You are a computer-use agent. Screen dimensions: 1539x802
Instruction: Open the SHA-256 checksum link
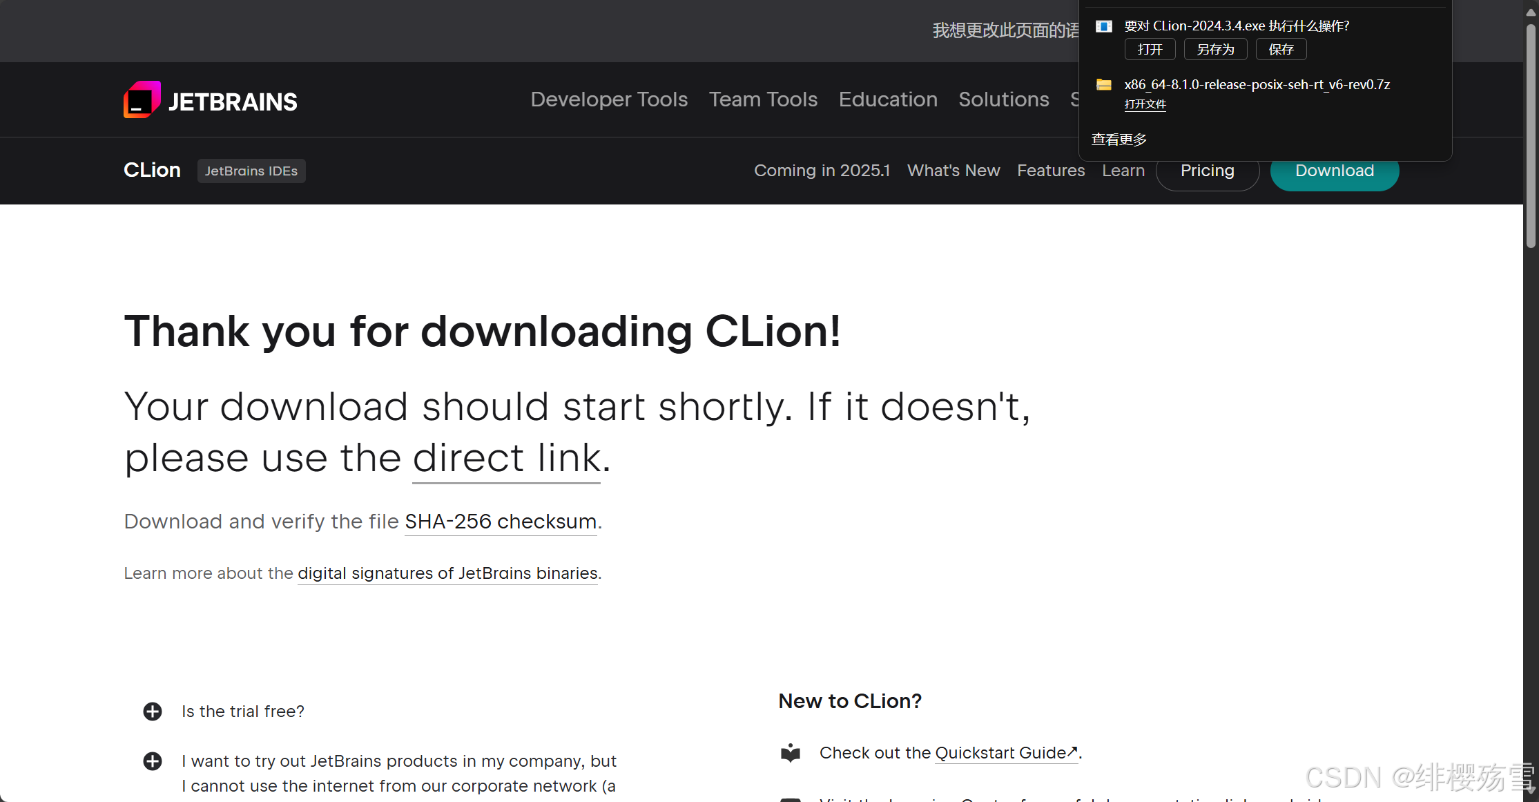pos(501,522)
